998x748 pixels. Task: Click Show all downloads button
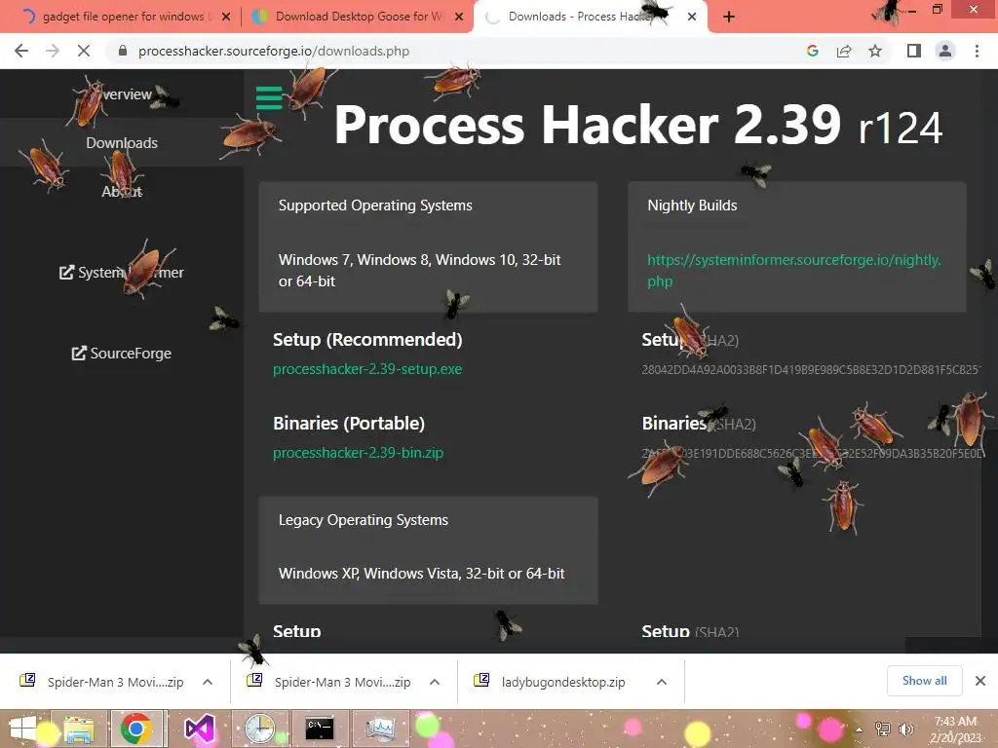(924, 681)
